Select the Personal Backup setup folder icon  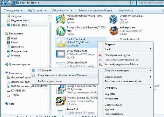tap(61, 101)
